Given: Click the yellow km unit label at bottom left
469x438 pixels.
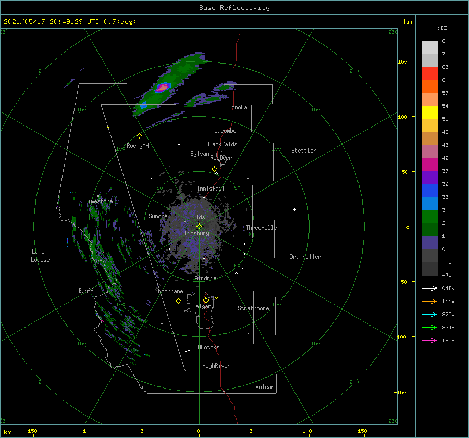Looking at the screenshot, I should point(7,432).
